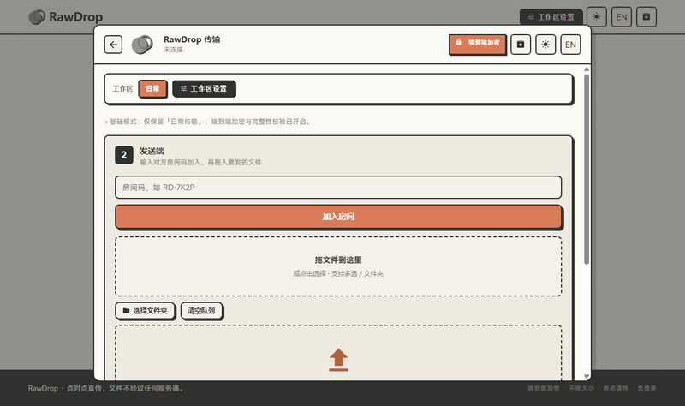Click the orange upload arrow icon
This screenshot has width=685, height=406.
click(338, 360)
